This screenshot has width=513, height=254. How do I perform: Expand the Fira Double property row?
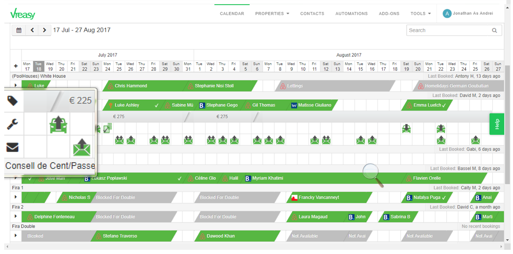tap(15, 236)
